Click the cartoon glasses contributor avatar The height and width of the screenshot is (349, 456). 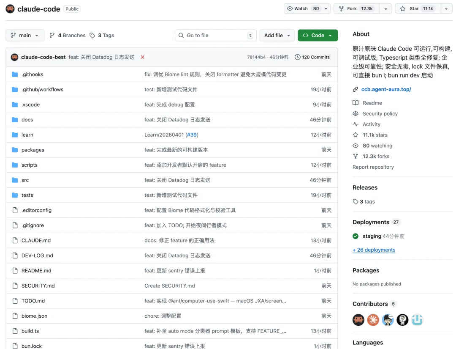(388, 320)
